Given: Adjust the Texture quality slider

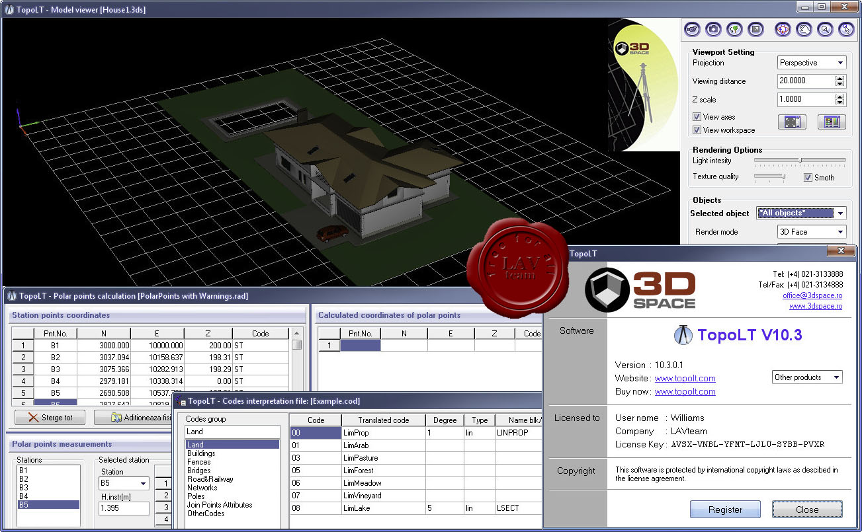Looking at the screenshot, I should 769,177.
